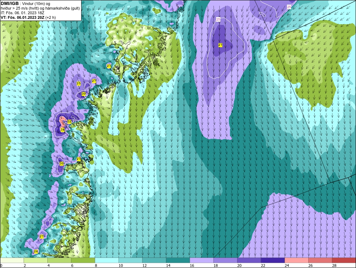
Task: Click the 12–14 m/s teal legend swatch
Action: (154, 260)
